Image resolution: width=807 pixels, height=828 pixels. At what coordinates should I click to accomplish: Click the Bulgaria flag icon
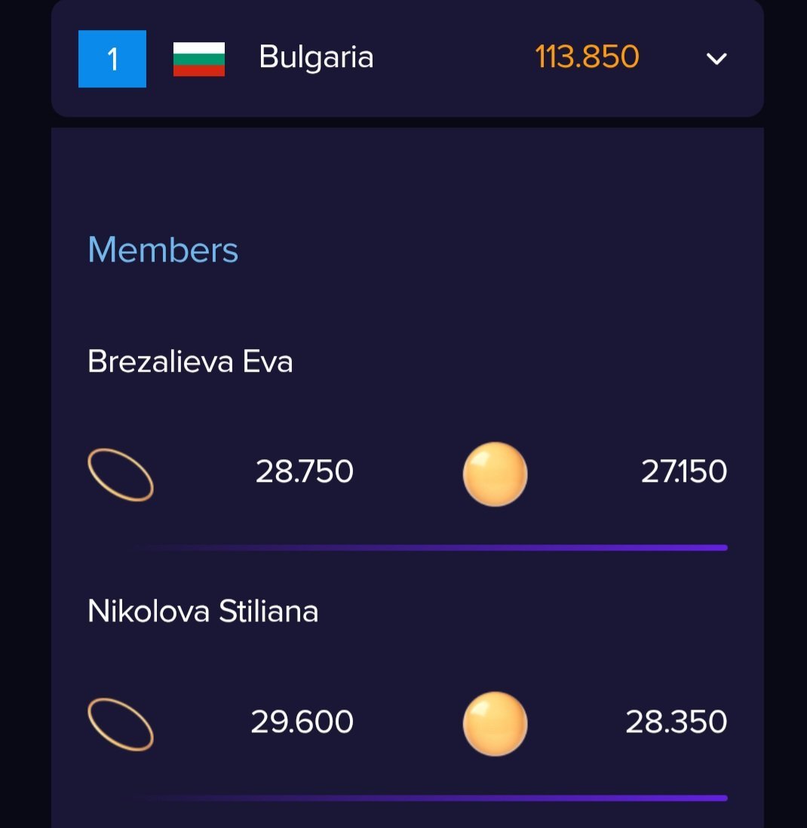tap(199, 59)
